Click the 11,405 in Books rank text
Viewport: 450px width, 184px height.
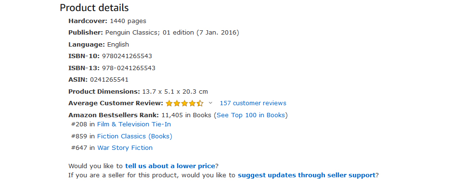coord(186,115)
